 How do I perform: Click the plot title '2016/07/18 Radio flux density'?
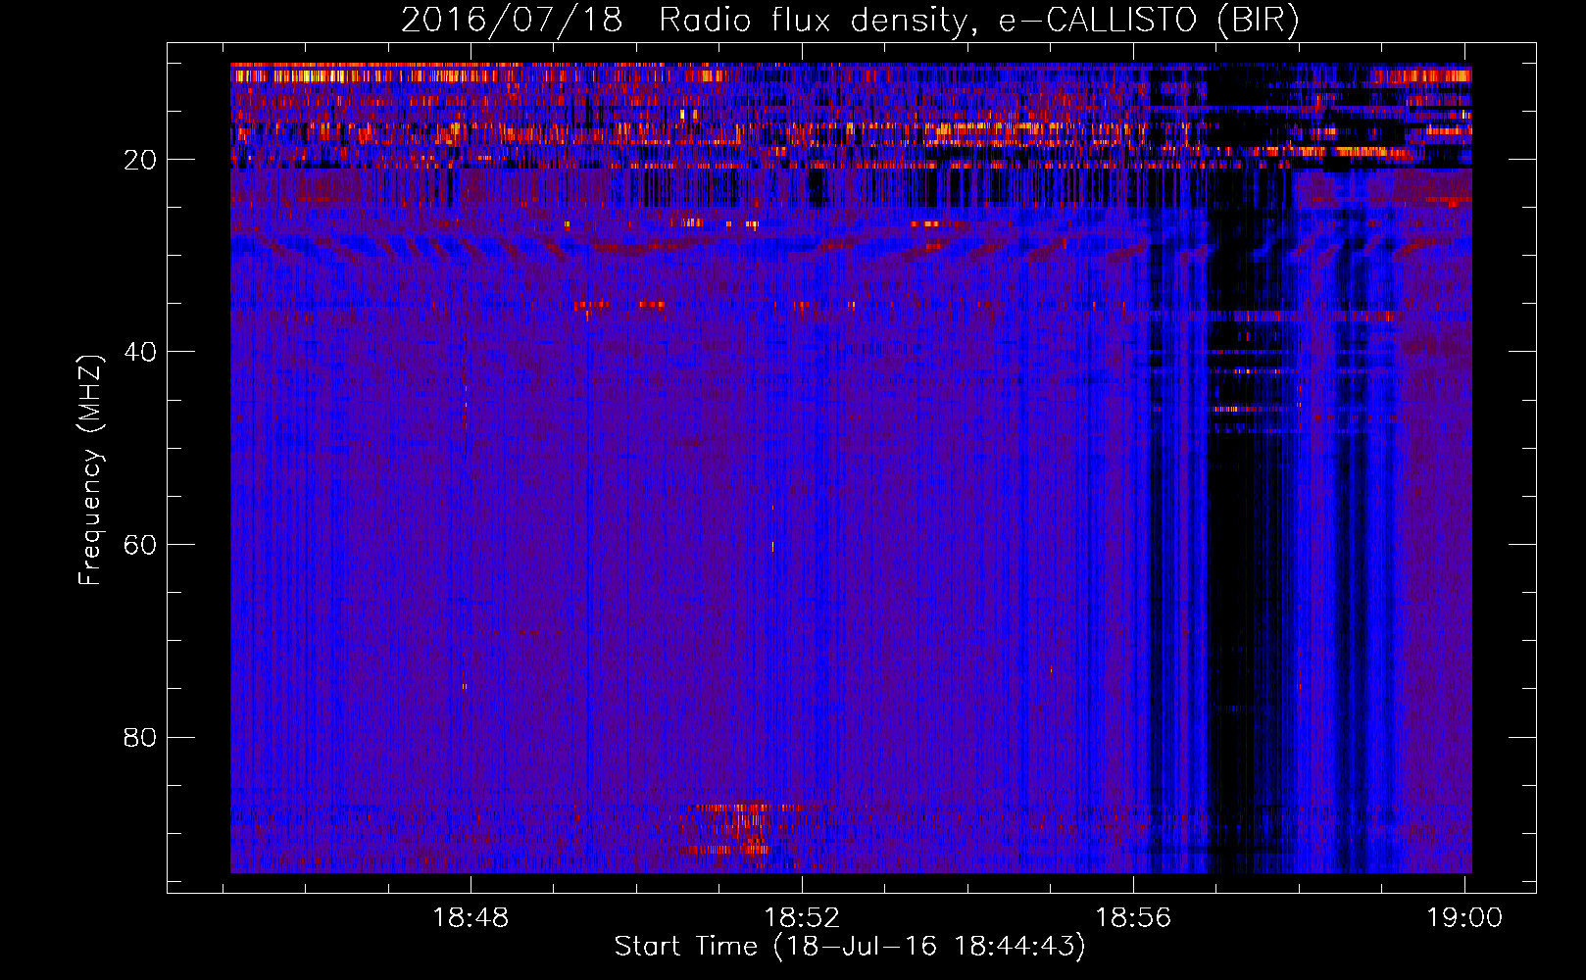coord(850,20)
